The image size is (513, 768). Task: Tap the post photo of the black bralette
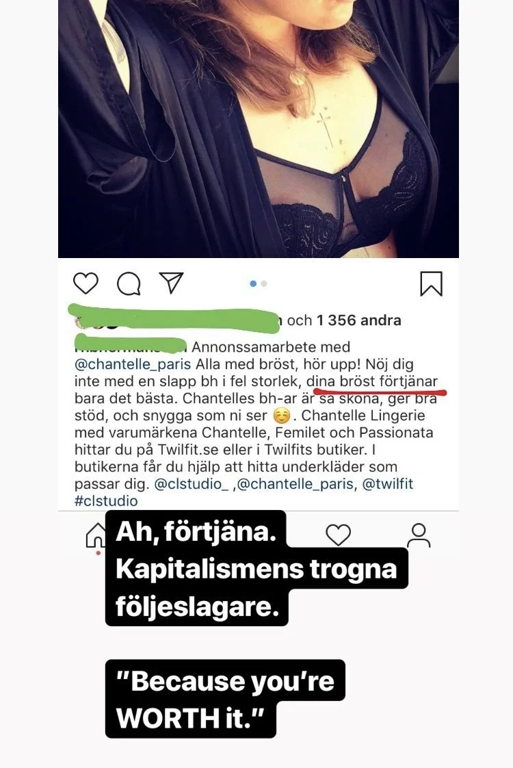tap(259, 129)
